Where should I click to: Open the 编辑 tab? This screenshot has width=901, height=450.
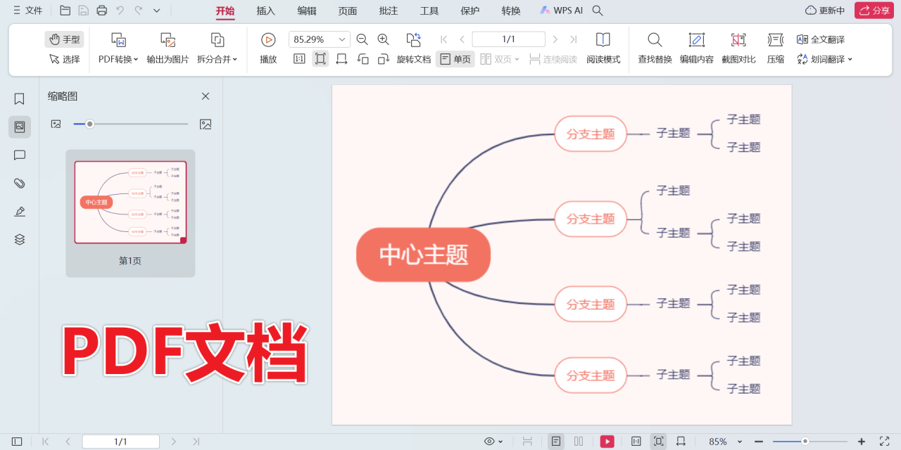(307, 11)
